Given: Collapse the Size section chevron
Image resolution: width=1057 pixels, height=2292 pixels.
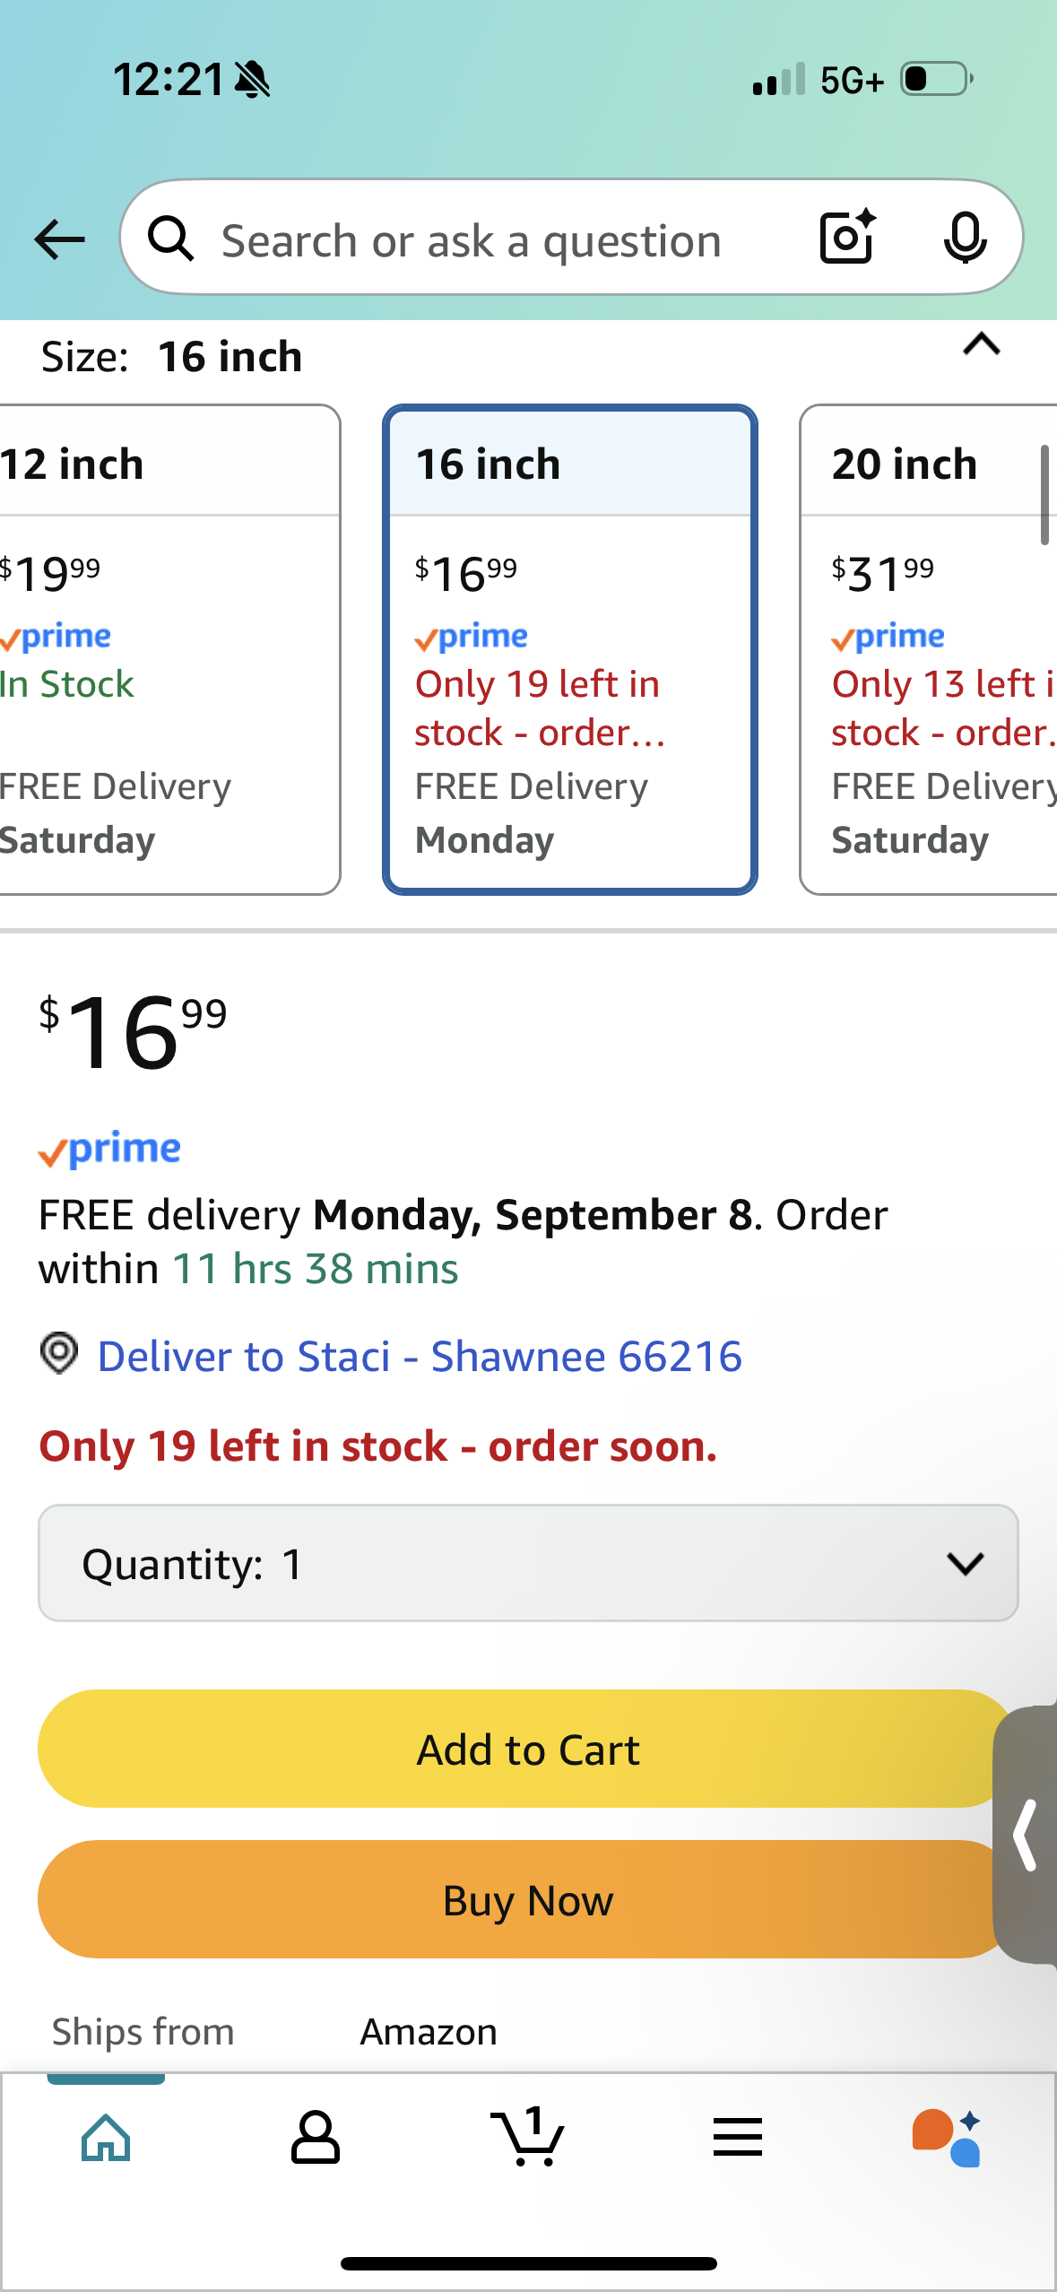Looking at the screenshot, I should click(x=982, y=344).
